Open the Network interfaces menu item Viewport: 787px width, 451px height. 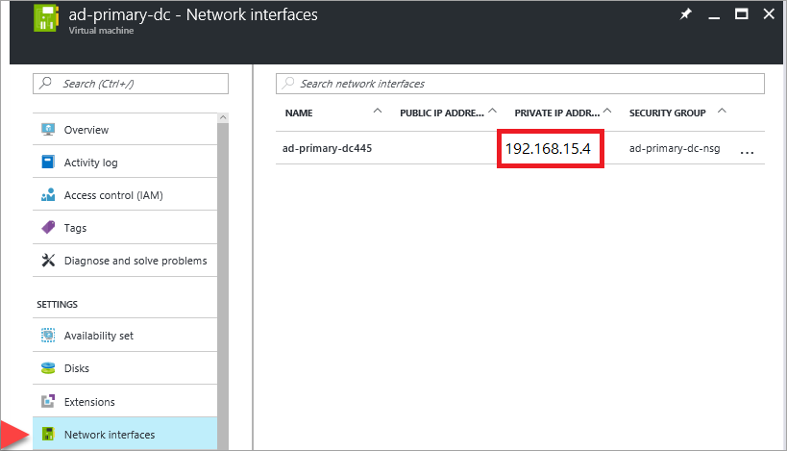click(x=109, y=435)
